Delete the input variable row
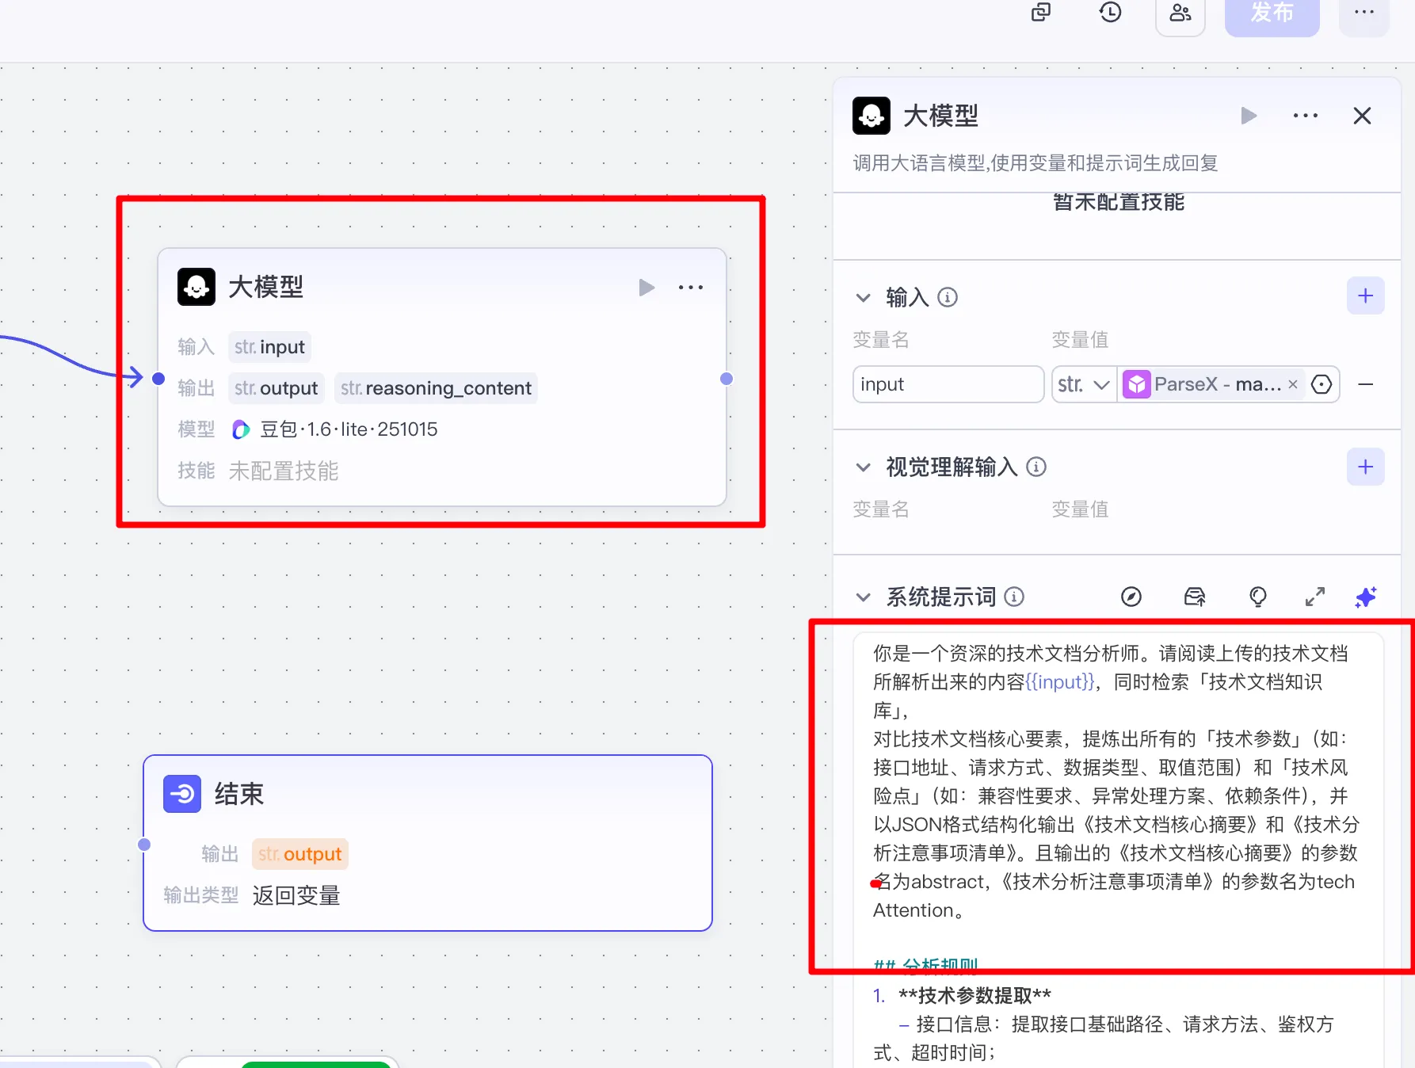 (1365, 384)
